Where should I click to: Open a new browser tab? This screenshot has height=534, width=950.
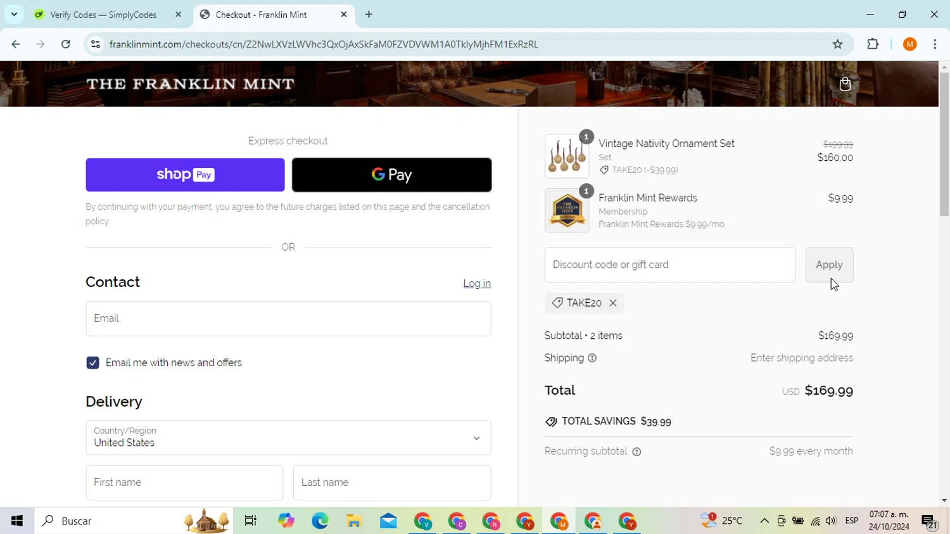[369, 15]
